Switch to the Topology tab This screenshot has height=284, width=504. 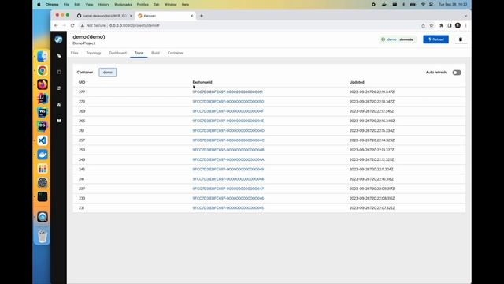(94, 53)
